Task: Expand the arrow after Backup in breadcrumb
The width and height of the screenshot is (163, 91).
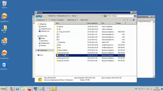Action: [x=77, y=16]
